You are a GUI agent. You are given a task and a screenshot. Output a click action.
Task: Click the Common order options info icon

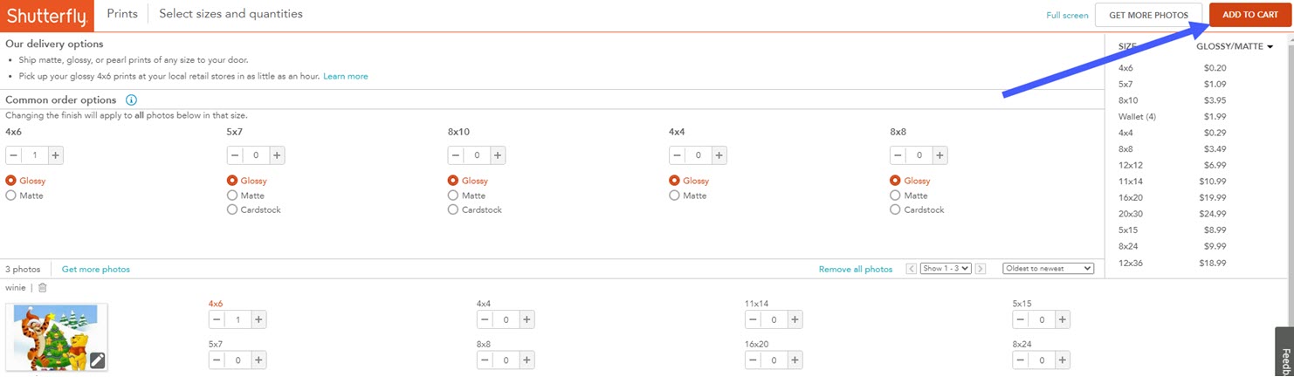click(x=131, y=100)
